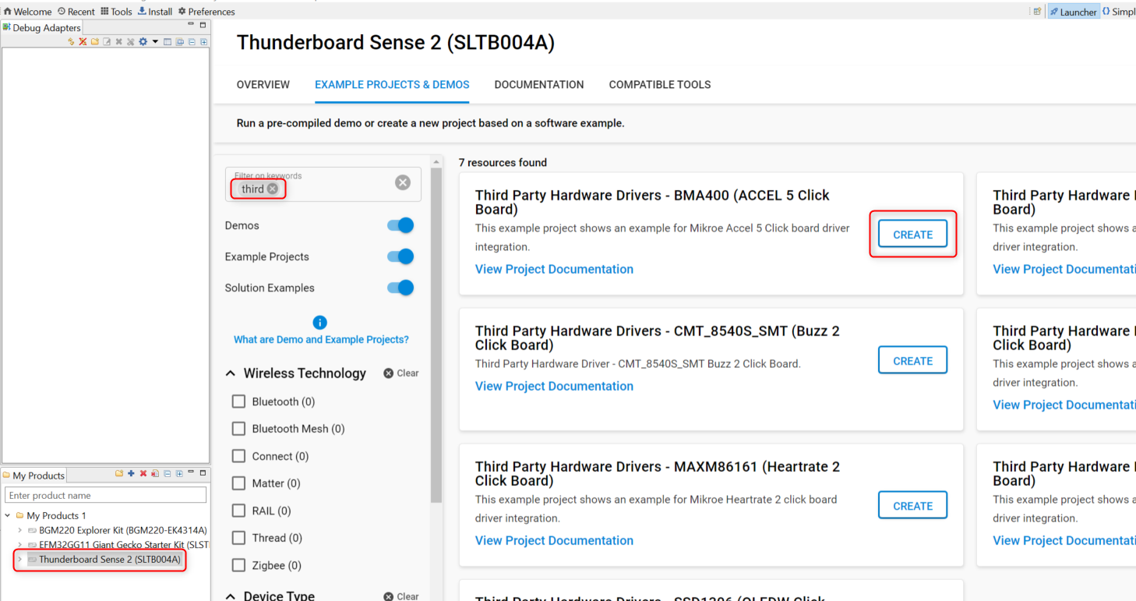Click the folder icon in Debug Adapters toolbar

95,41
